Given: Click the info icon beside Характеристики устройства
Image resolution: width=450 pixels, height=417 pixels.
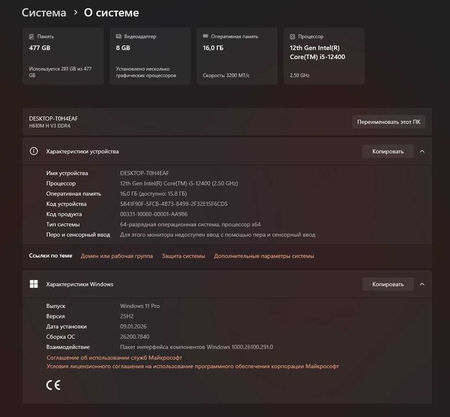Looking at the screenshot, I should pyautogui.click(x=34, y=151).
